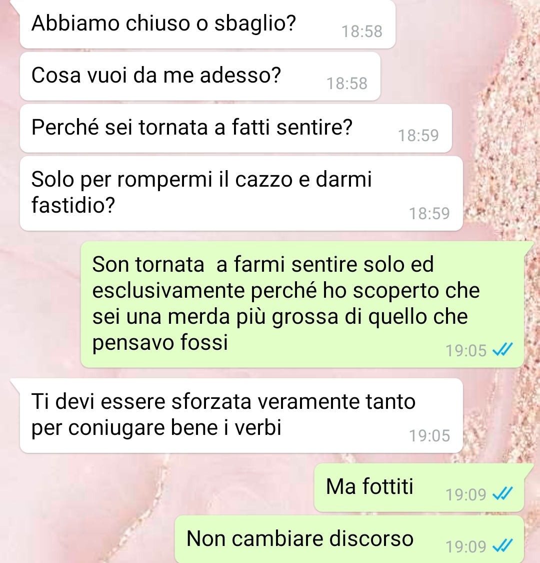
Task: Select the 'Cosa vuoi da me adesso?' message
Action: (x=200, y=76)
